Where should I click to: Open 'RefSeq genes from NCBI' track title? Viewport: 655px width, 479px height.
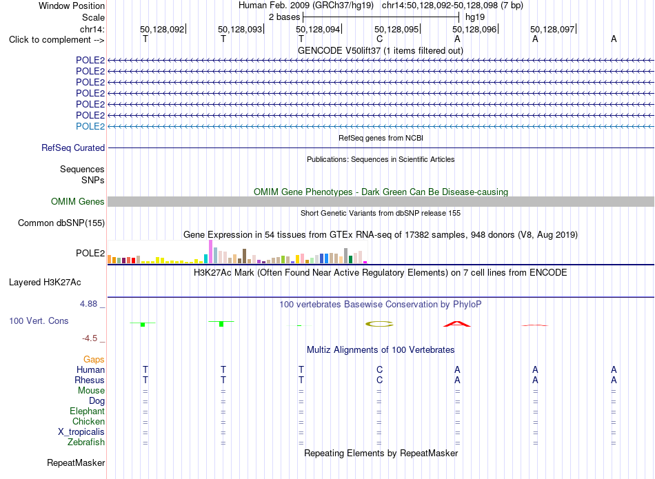tap(381, 138)
